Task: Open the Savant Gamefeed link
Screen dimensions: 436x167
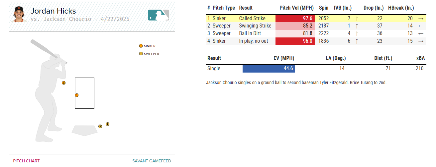Action: coord(152,161)
